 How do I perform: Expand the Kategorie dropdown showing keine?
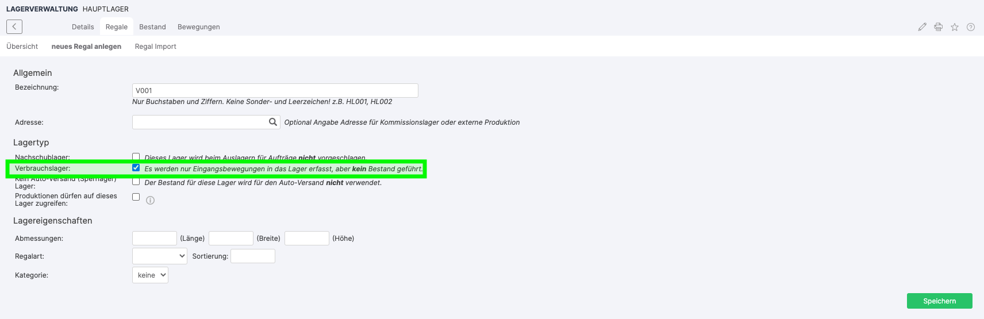[150, 275]
